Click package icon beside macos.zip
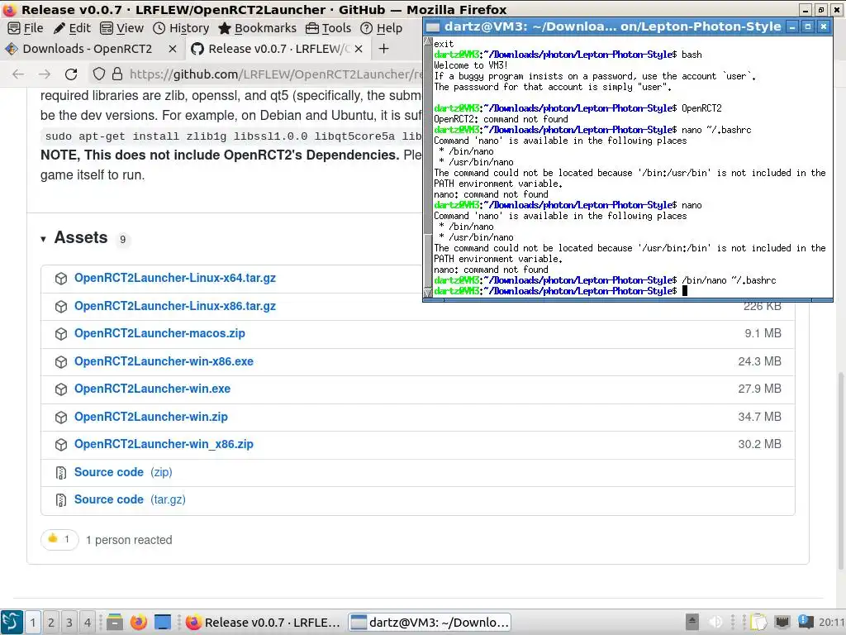This screenshot has height=635, width=846. (61, 334)
